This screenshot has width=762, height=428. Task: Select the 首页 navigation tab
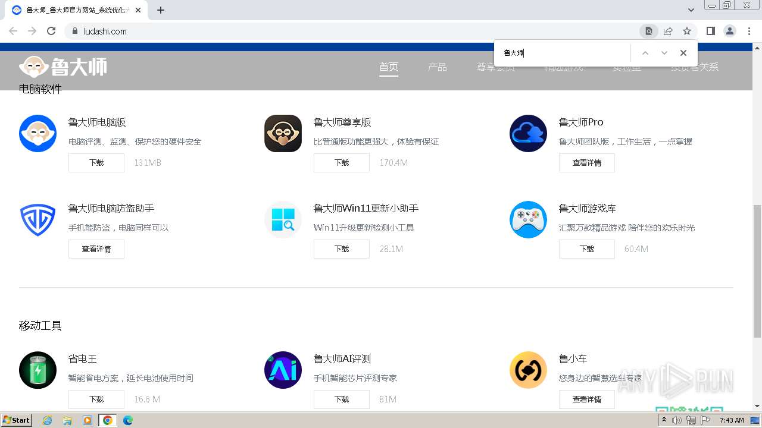click(x=389, y=67)
